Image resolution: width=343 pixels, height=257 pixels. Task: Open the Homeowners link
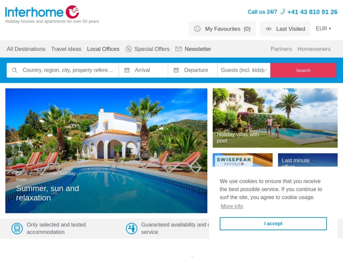click(x=314, y=49)
